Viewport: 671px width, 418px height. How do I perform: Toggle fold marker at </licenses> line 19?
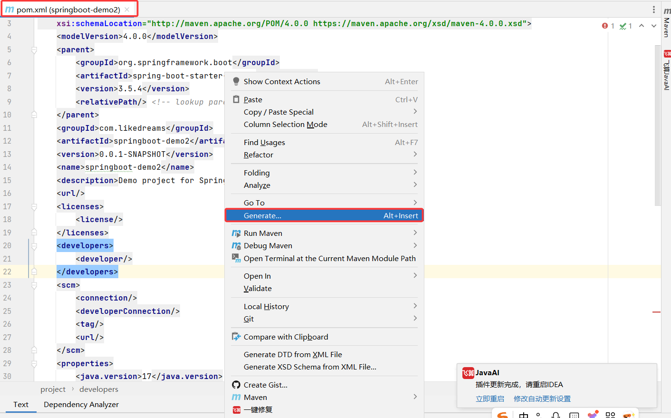click(x=34, y=233)
